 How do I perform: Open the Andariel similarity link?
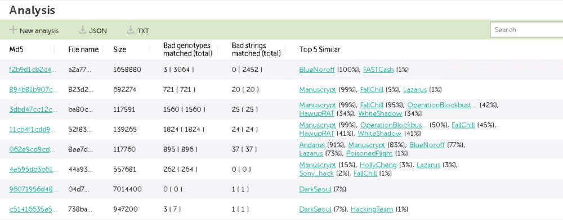[x=312, y=145]
